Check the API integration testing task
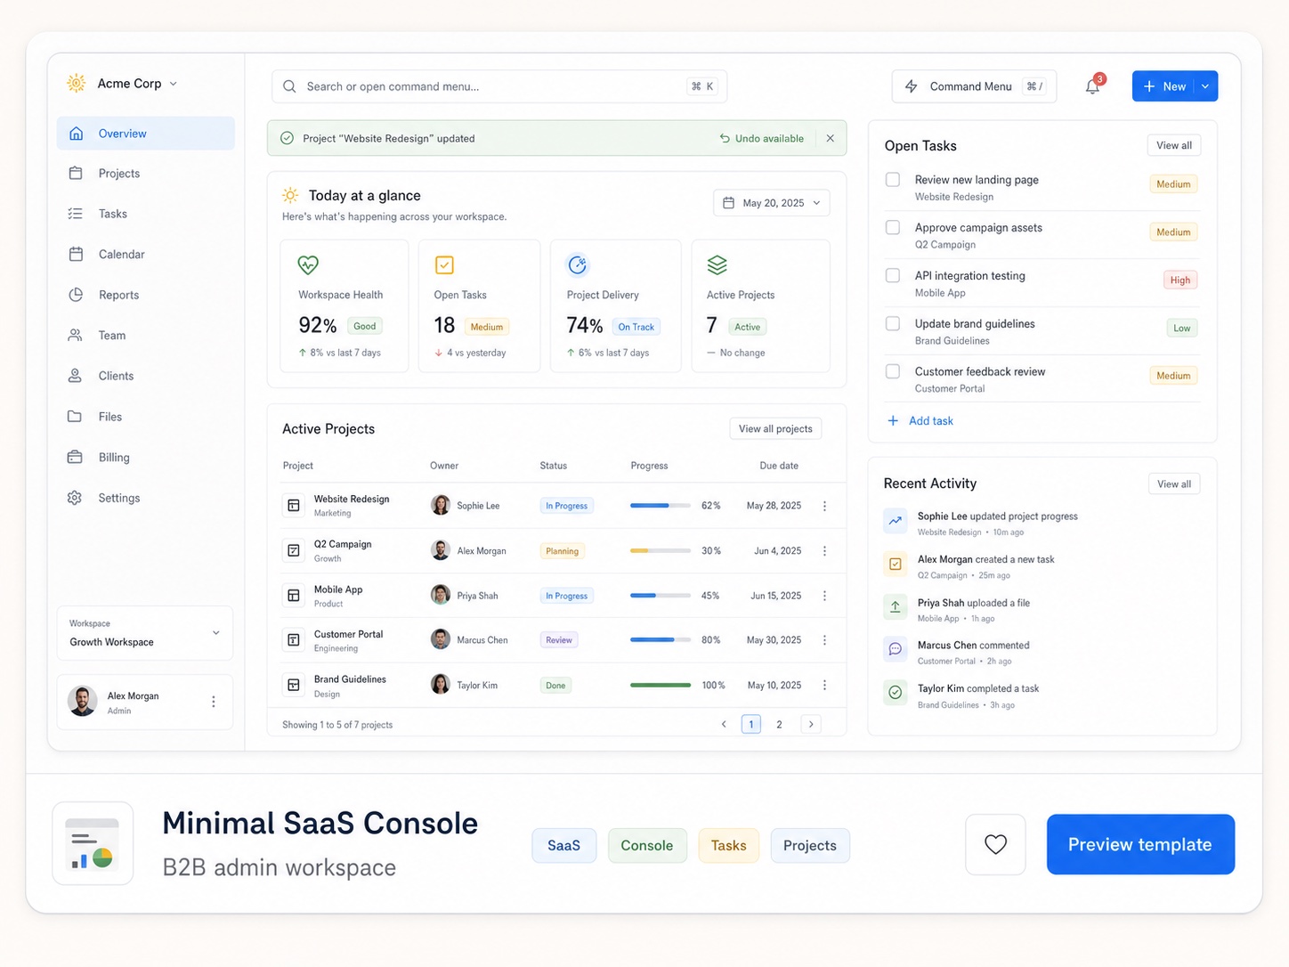The height and width of the screenshot is (967, 1289). [893, 276]
